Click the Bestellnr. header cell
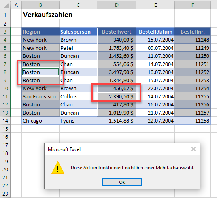 coord(192,32)
